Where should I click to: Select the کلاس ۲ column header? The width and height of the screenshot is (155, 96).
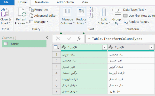pos(131,47)
